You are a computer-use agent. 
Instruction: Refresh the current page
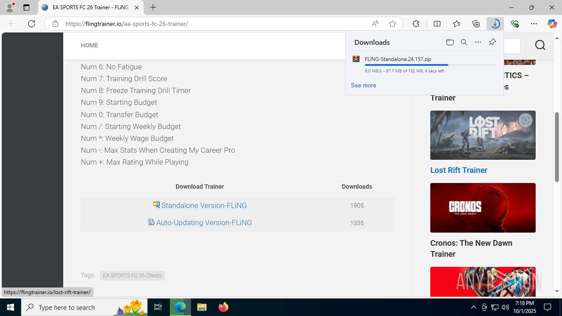pyautogui.click(x=32, y=24)
